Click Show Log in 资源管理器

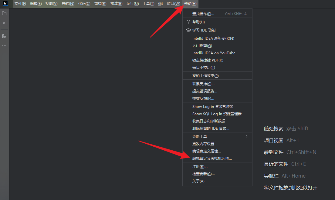tap(217, 106)
